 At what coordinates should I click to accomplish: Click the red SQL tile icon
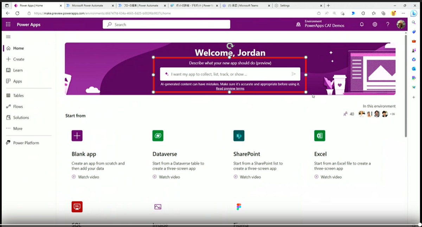[77, 207]
